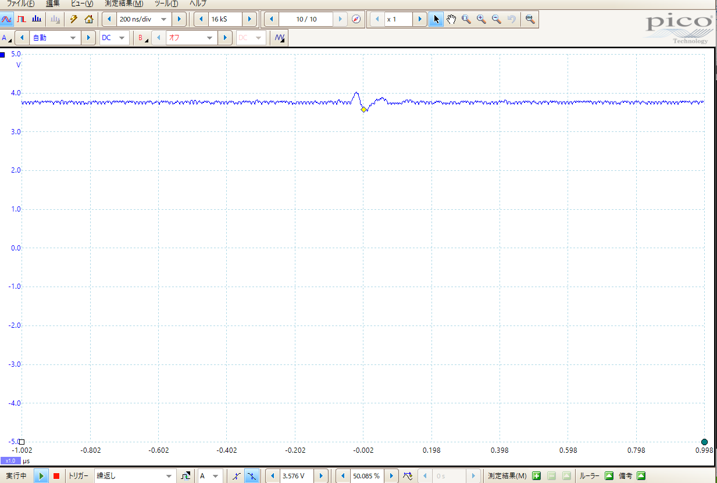Click the x1.0 axis scale button
Viewport: 717px width, 483px height.
click(10, 460)
